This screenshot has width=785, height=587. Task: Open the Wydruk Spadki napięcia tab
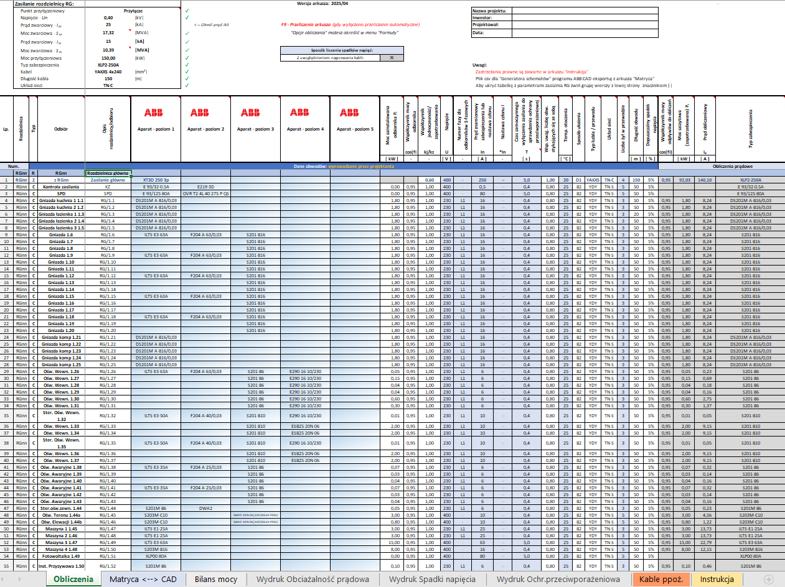[433, 579]
